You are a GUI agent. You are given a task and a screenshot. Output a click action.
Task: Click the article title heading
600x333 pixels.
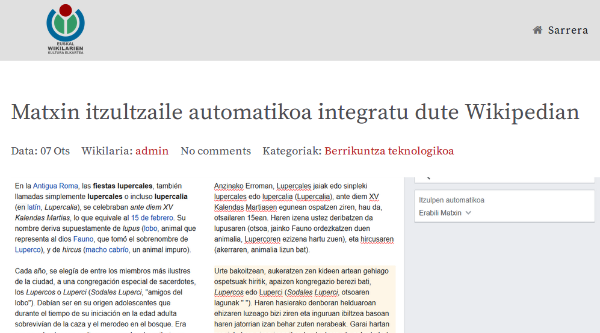[295, 112]
